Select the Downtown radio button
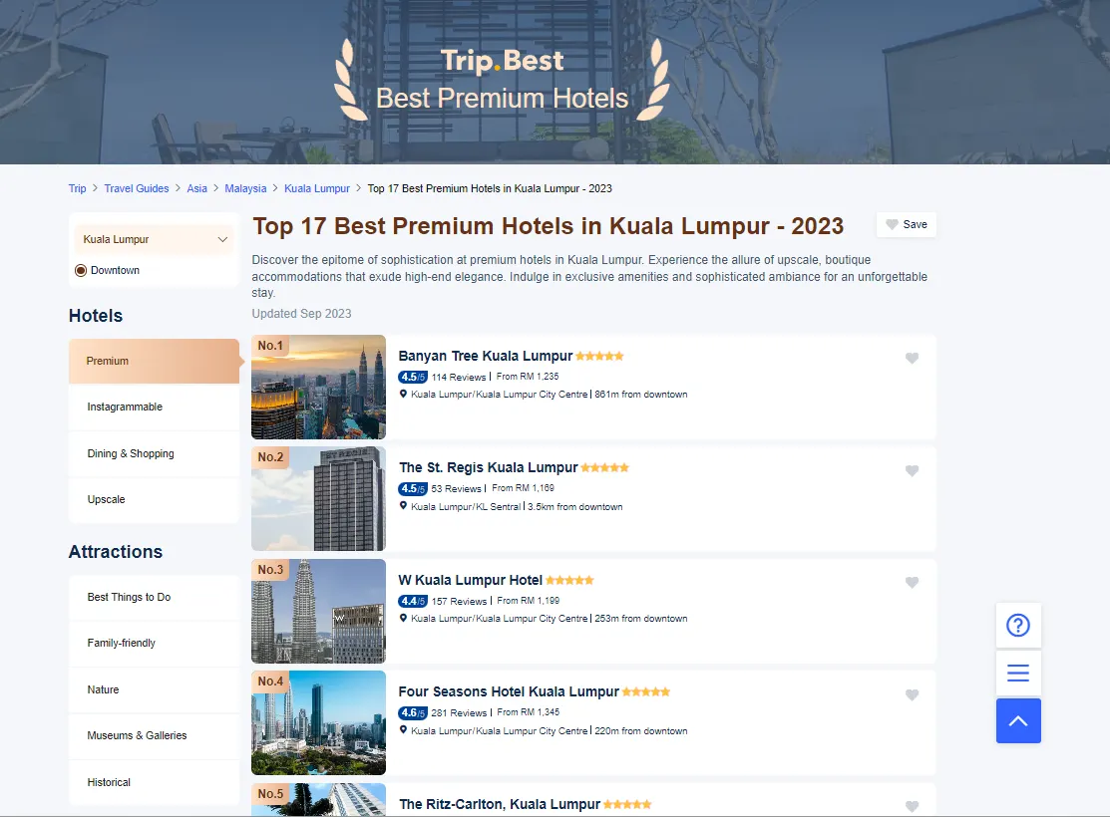The height and width of the screenshot is (817, 1110). tap(81, 271)
